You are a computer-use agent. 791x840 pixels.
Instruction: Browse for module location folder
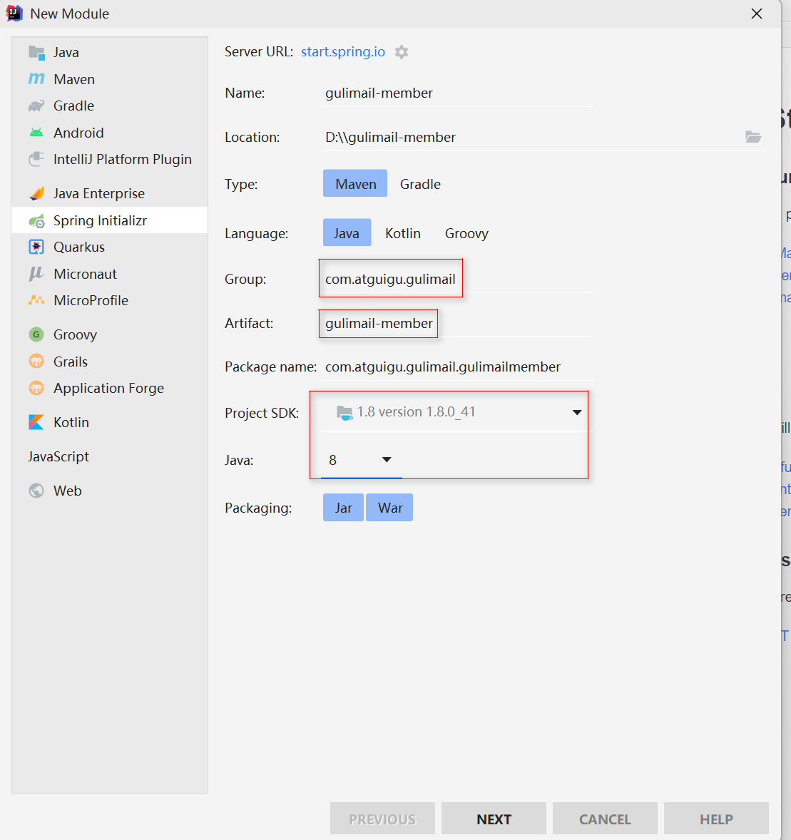[x=753, y=137]
